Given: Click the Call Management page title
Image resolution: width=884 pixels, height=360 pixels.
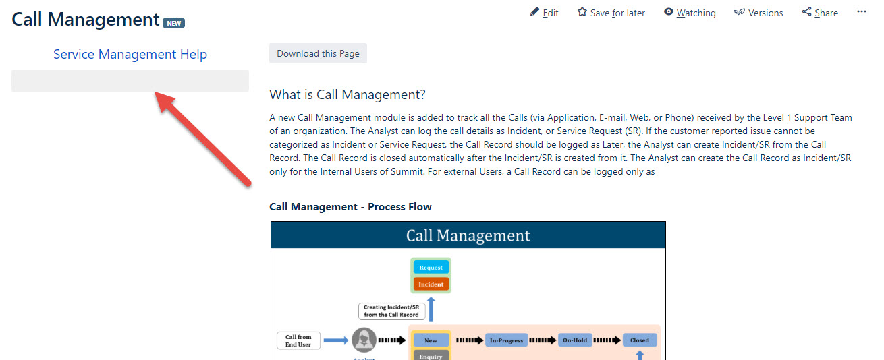Looking at the screenshot, I should [x=86, y=19].
